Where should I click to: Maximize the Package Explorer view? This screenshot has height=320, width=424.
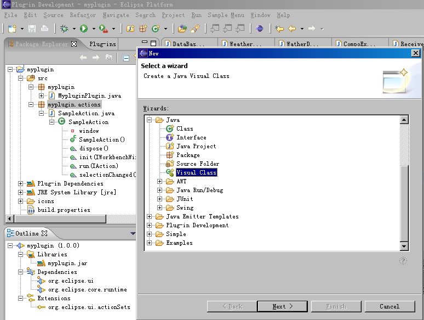[x=153, y=43]
